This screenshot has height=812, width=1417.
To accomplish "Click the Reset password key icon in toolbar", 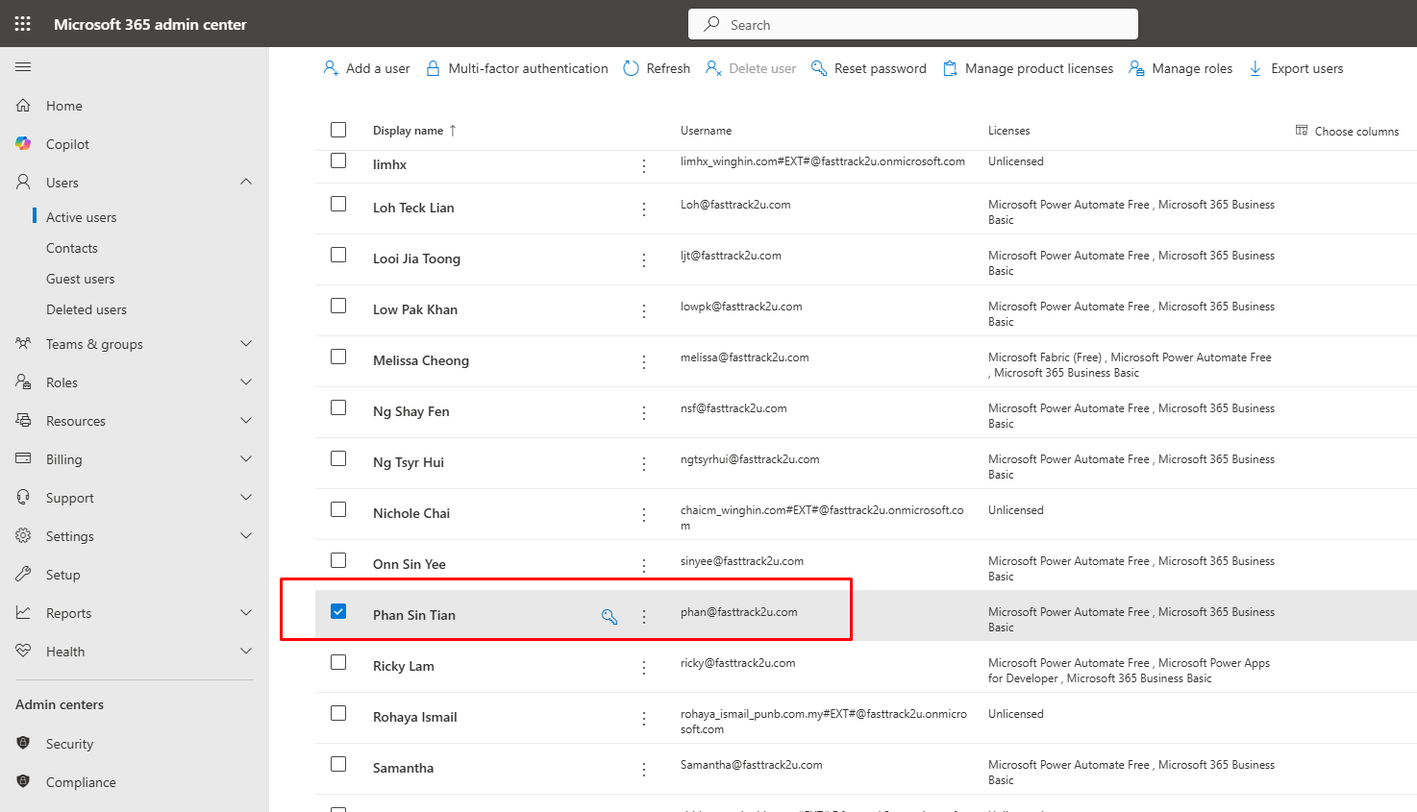I will 819,68.
